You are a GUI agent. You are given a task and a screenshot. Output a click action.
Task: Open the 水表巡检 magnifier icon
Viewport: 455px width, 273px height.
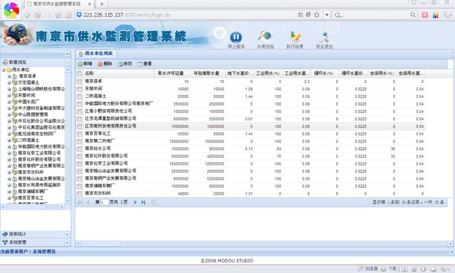tap(265, 37)
